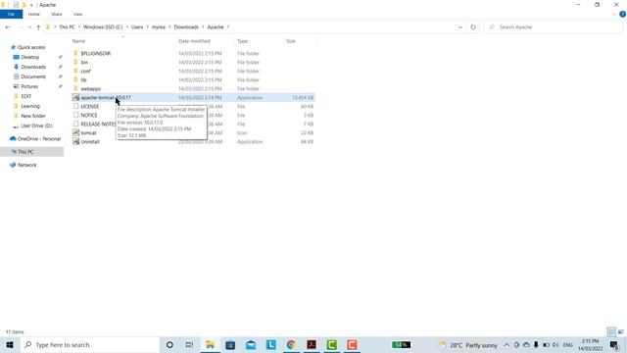
Task: Sort by the Size column header
Action: [291, 41]
